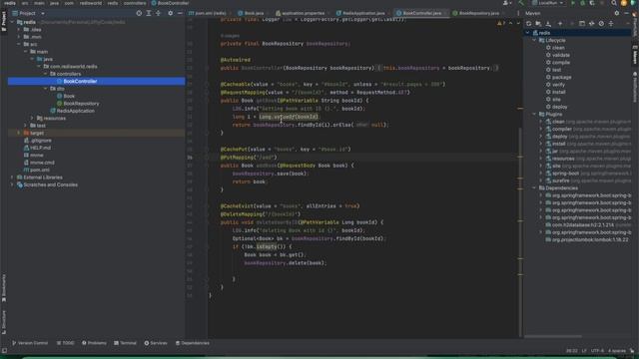Expand the spring-boot plugin node
This screenshot has height=359, width=639.
point(541,174)
